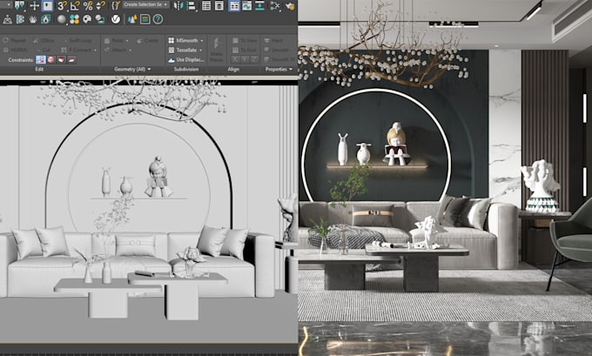This screenshot has height=356, width=592.
Task: Click the sofa in the gray viewport
Action: pyautogui.click(x=136, y=262)
